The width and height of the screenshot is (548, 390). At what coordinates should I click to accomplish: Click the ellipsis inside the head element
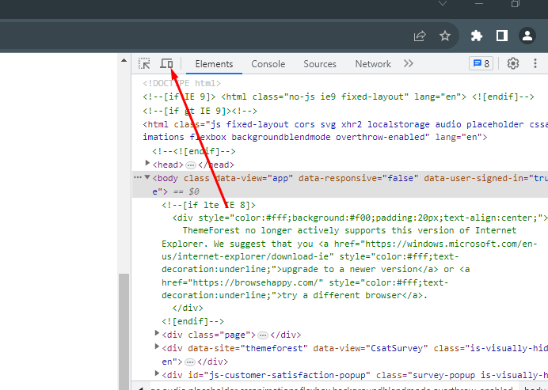pos(191,165)
